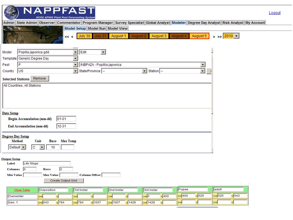Click the Column Offset field
The height and width of the screenshot is (220, 293).
[x=111, y=175]
